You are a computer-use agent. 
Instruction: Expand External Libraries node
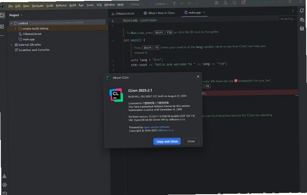click(11, 44)
